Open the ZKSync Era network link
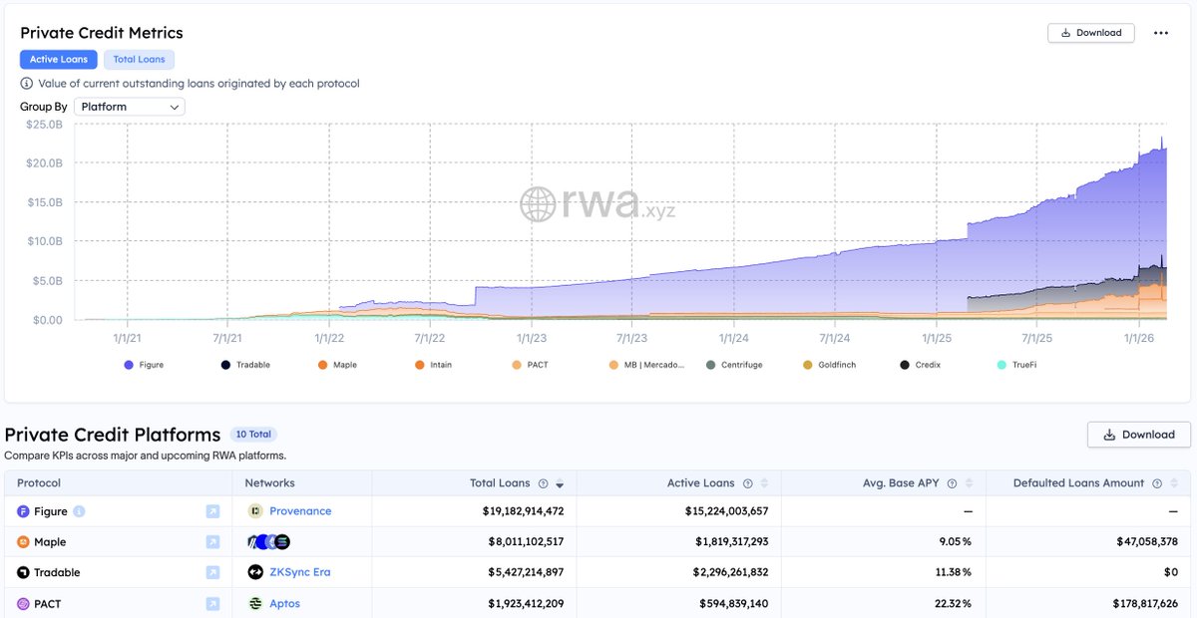 click(300, 573)
